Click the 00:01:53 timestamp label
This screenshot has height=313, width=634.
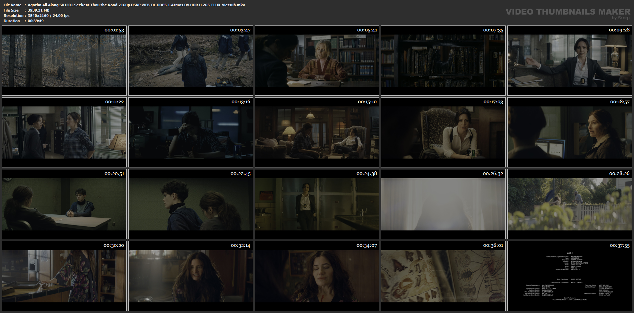coord(114,30)
